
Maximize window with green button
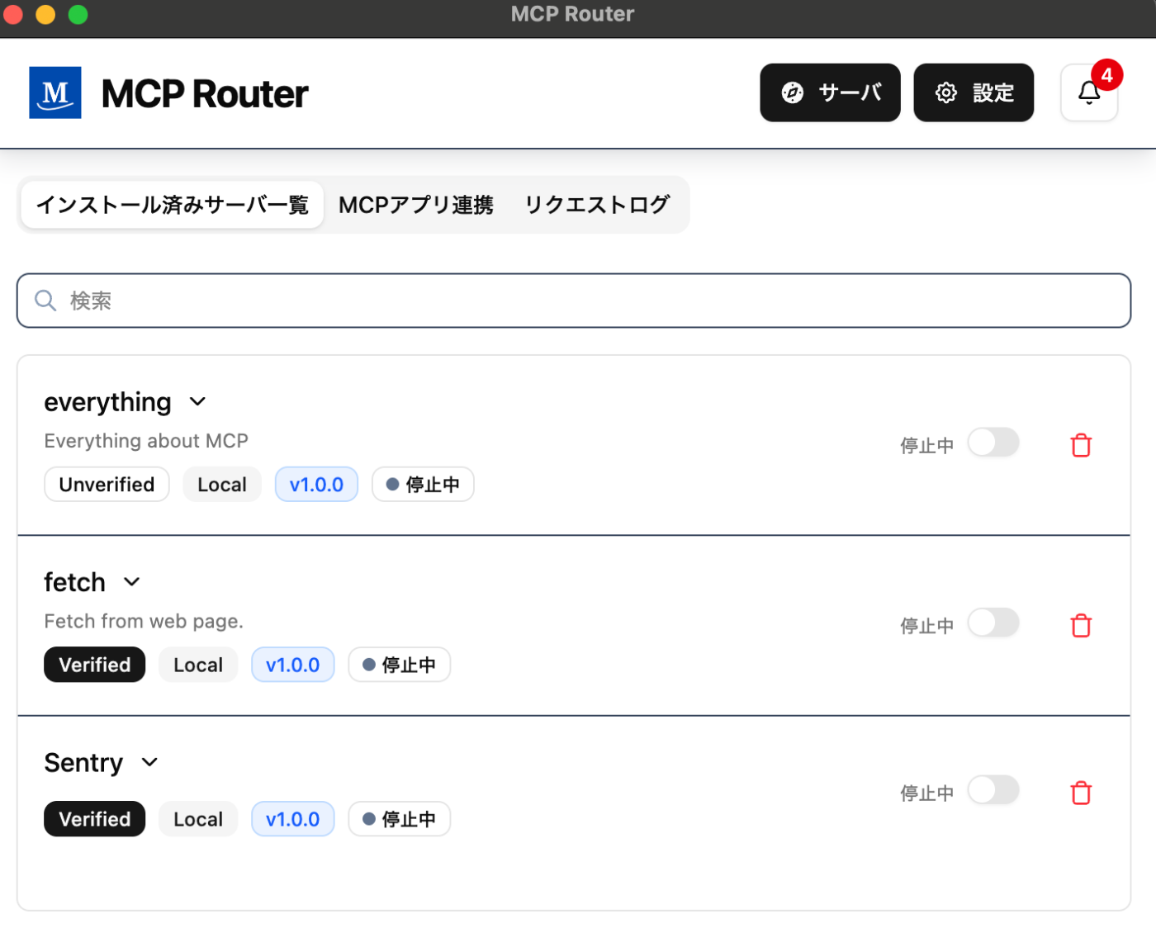click(x=78, y=14)
